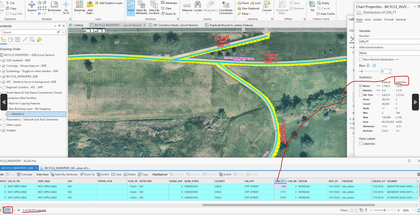Check the Show Normal distribution option
The height and width of the screenshot is (215, 420).
tap(361, 59)
